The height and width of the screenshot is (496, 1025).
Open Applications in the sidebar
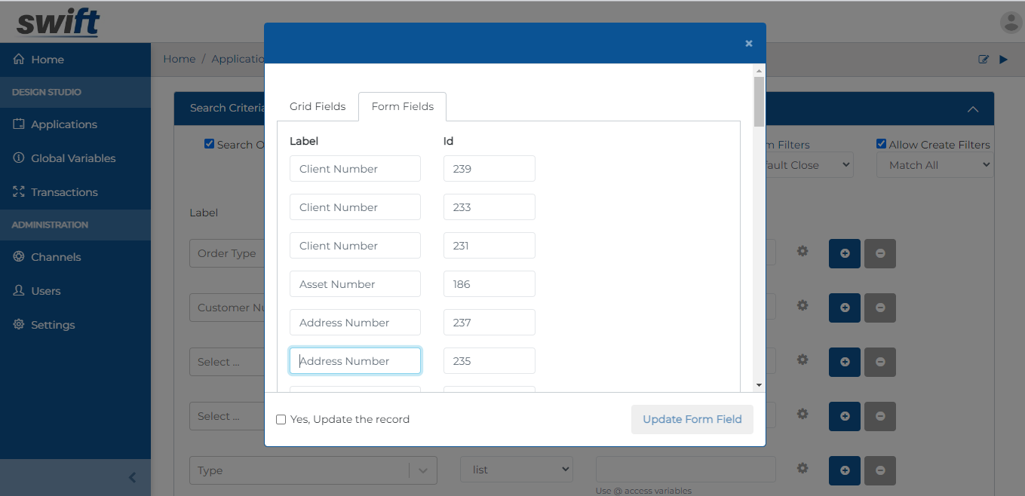(x=66, y=124)
